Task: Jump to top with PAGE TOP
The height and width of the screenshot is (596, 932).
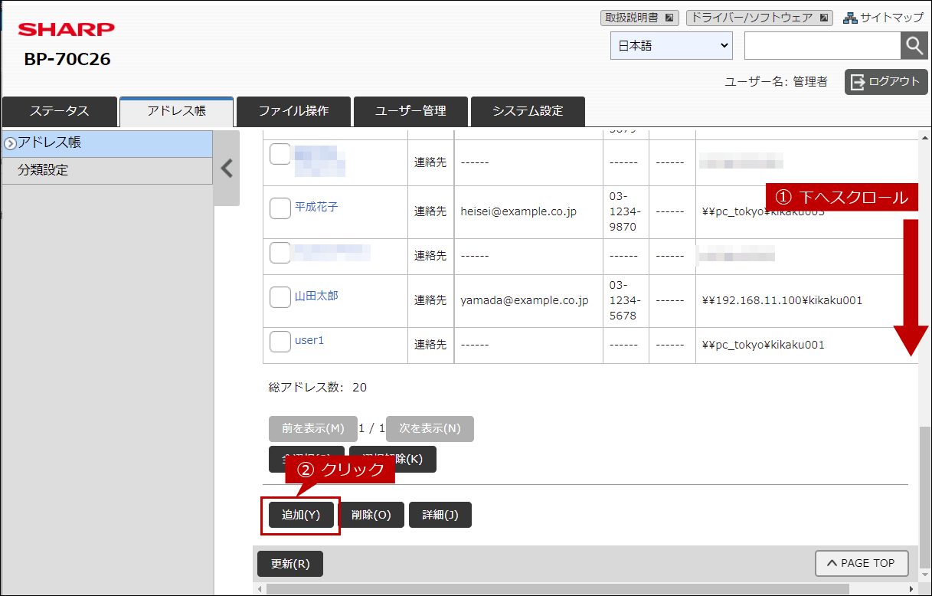Action: coord(861,563)
